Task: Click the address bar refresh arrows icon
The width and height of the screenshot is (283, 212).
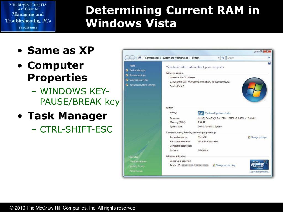Action: pos(223,58)
